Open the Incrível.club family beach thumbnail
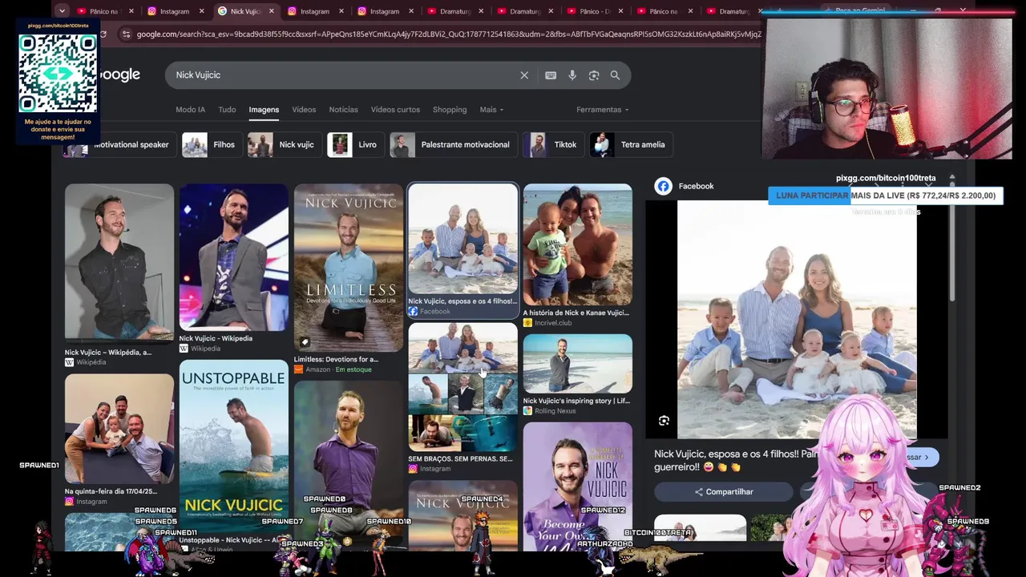The width and height of the screenshot is (1026, 577). (578, 244)
